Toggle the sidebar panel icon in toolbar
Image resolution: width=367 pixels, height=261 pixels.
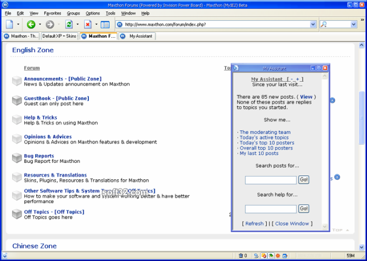click(x=105, y=25)
